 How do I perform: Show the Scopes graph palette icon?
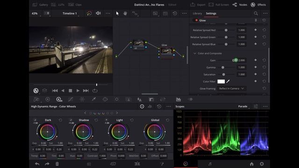click(178, 99)
